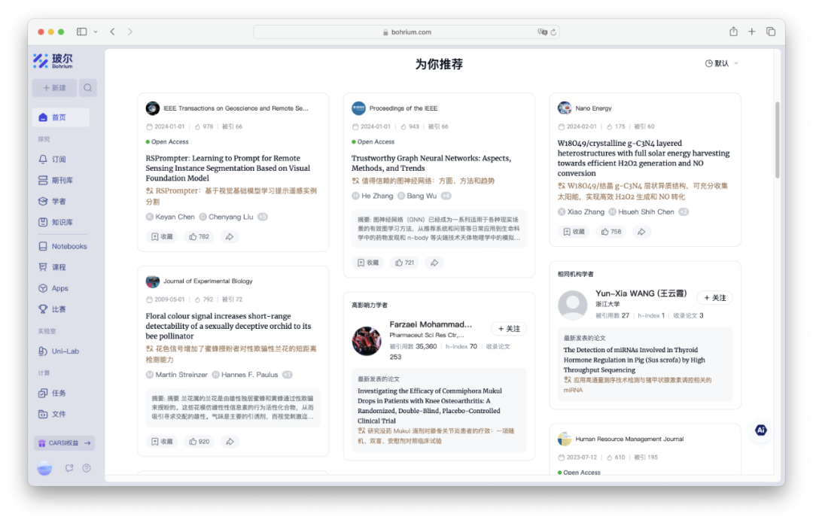Viewport: 813px width, 523px height.
Task: Bookmark RSPrompter paper with 收藏
Action: click(x=162, y=237)
